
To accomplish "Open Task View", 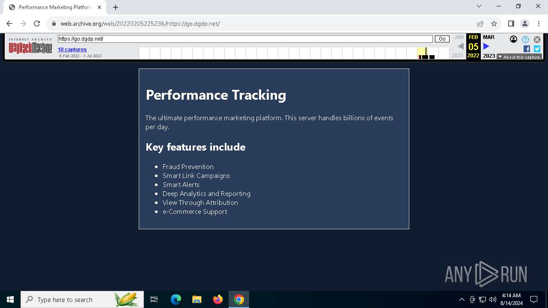I will (154, 299).
